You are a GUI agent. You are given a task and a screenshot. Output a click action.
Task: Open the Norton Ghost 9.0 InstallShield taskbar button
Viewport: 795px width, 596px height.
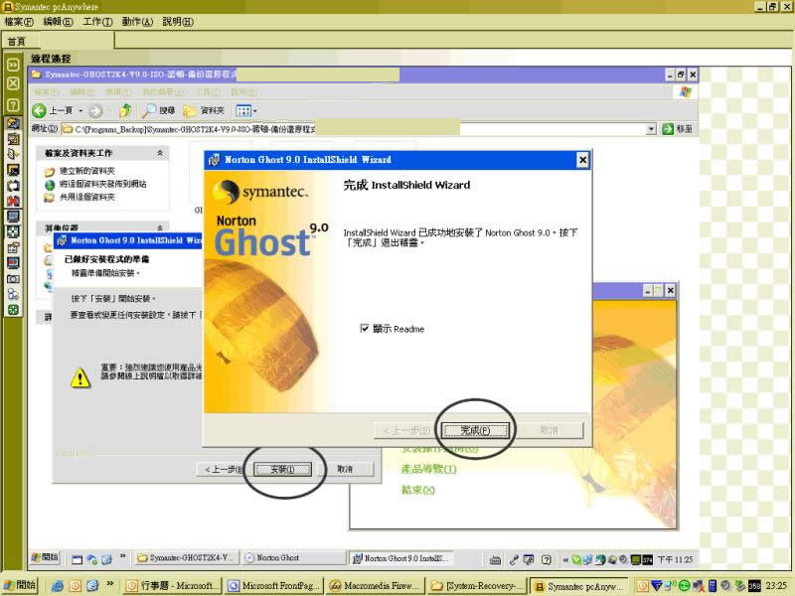pos(401,558)
